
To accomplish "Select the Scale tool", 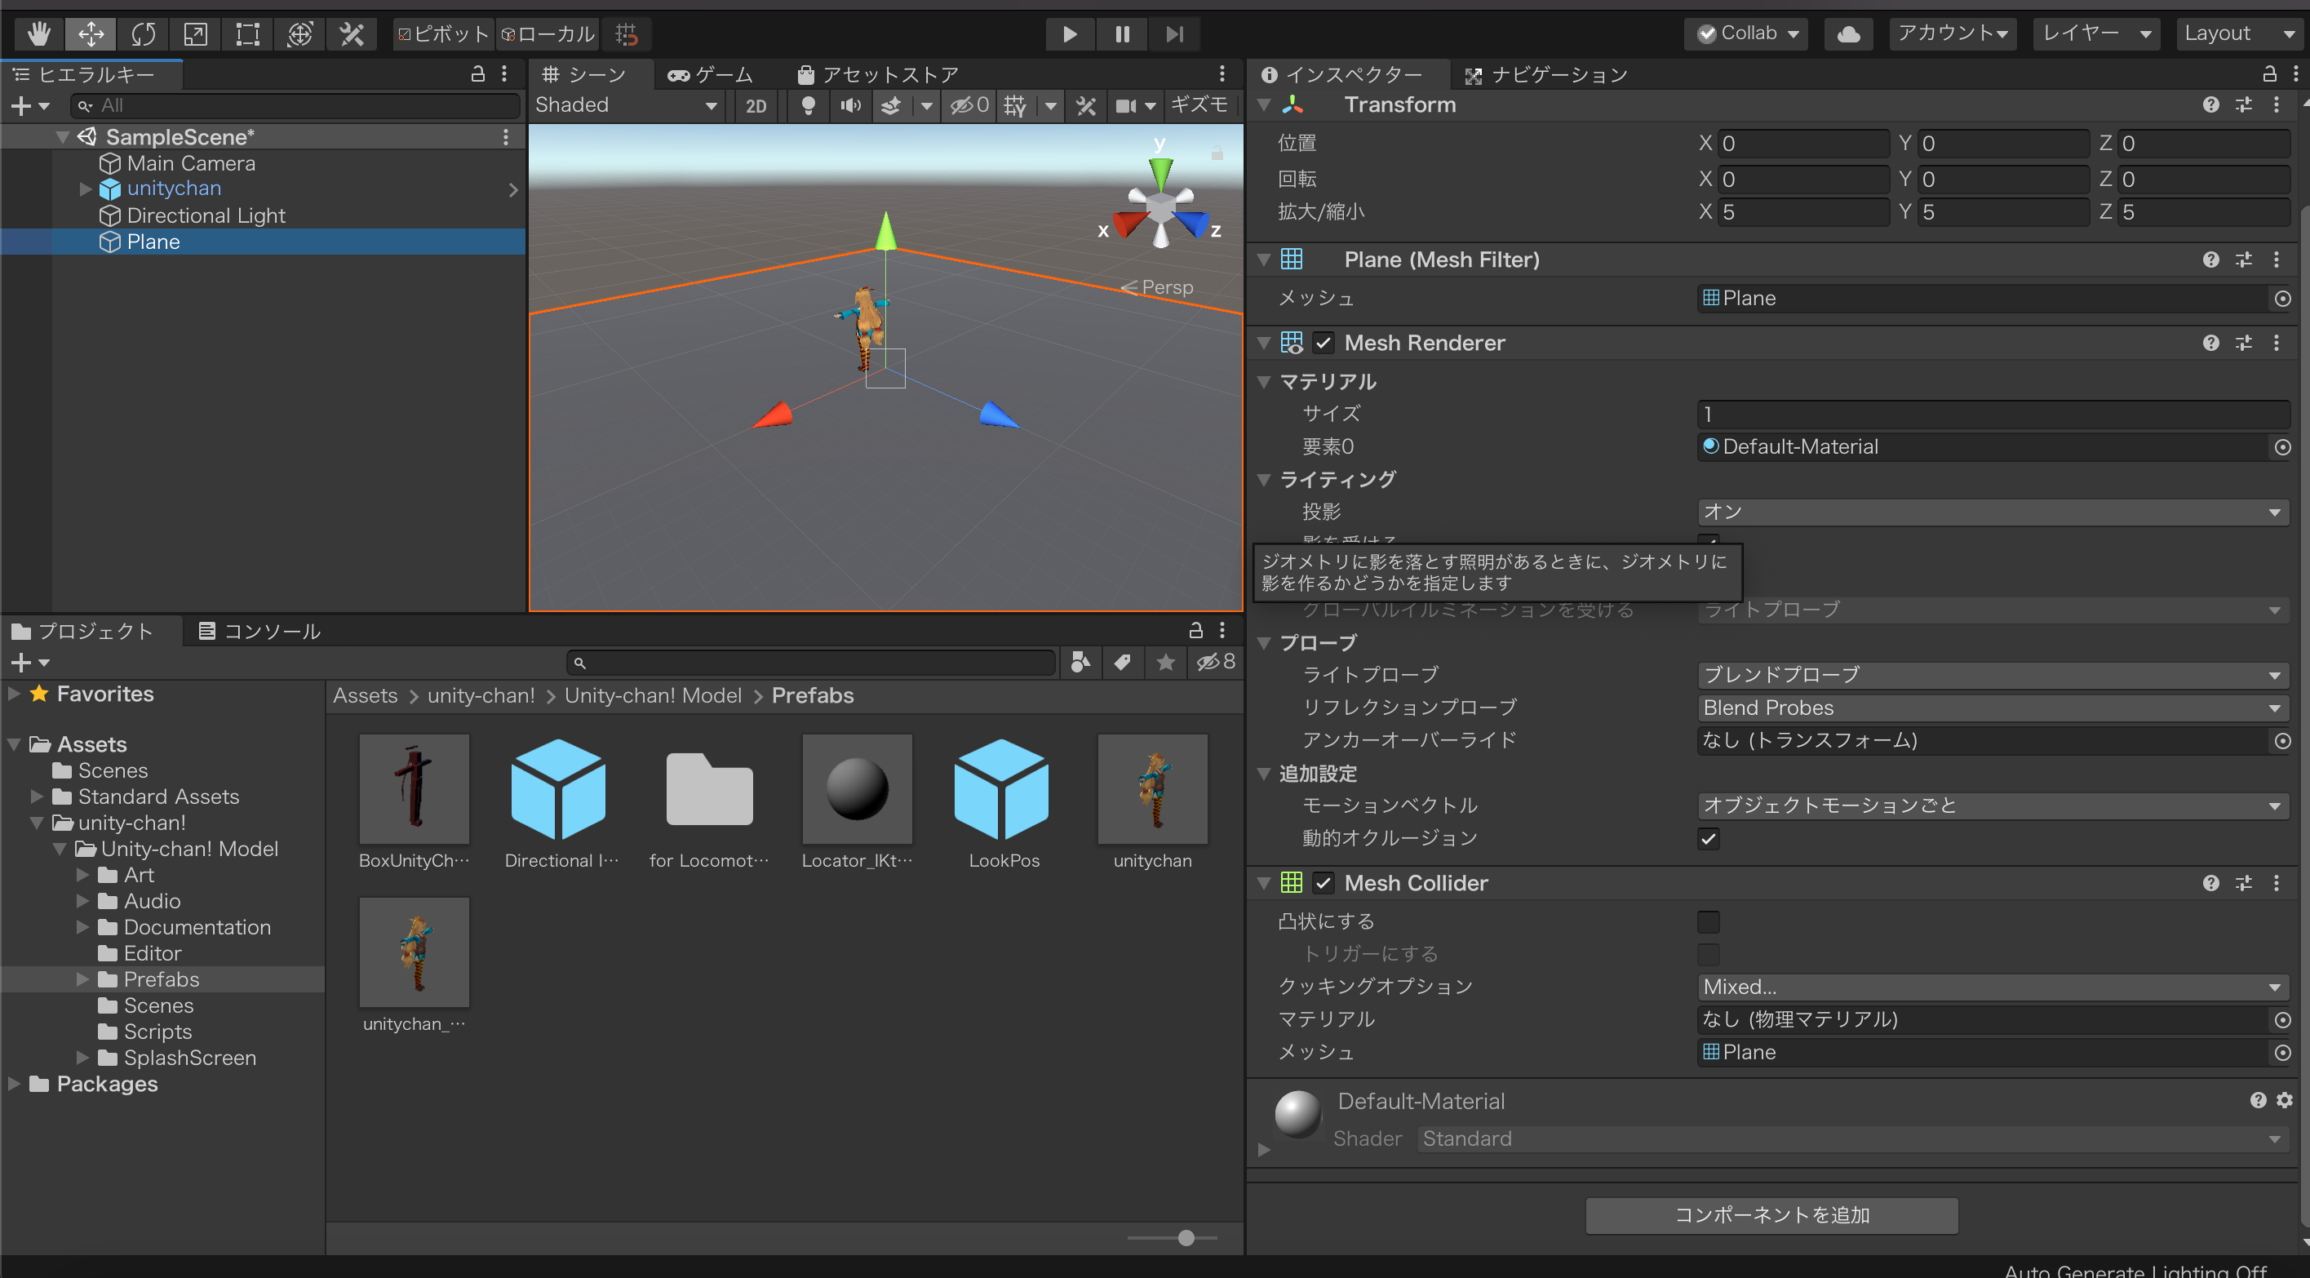I will 196,34.
